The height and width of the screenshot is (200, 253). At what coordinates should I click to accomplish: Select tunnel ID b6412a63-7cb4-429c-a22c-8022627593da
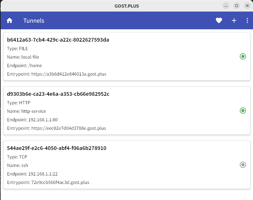tap(58, 40)
